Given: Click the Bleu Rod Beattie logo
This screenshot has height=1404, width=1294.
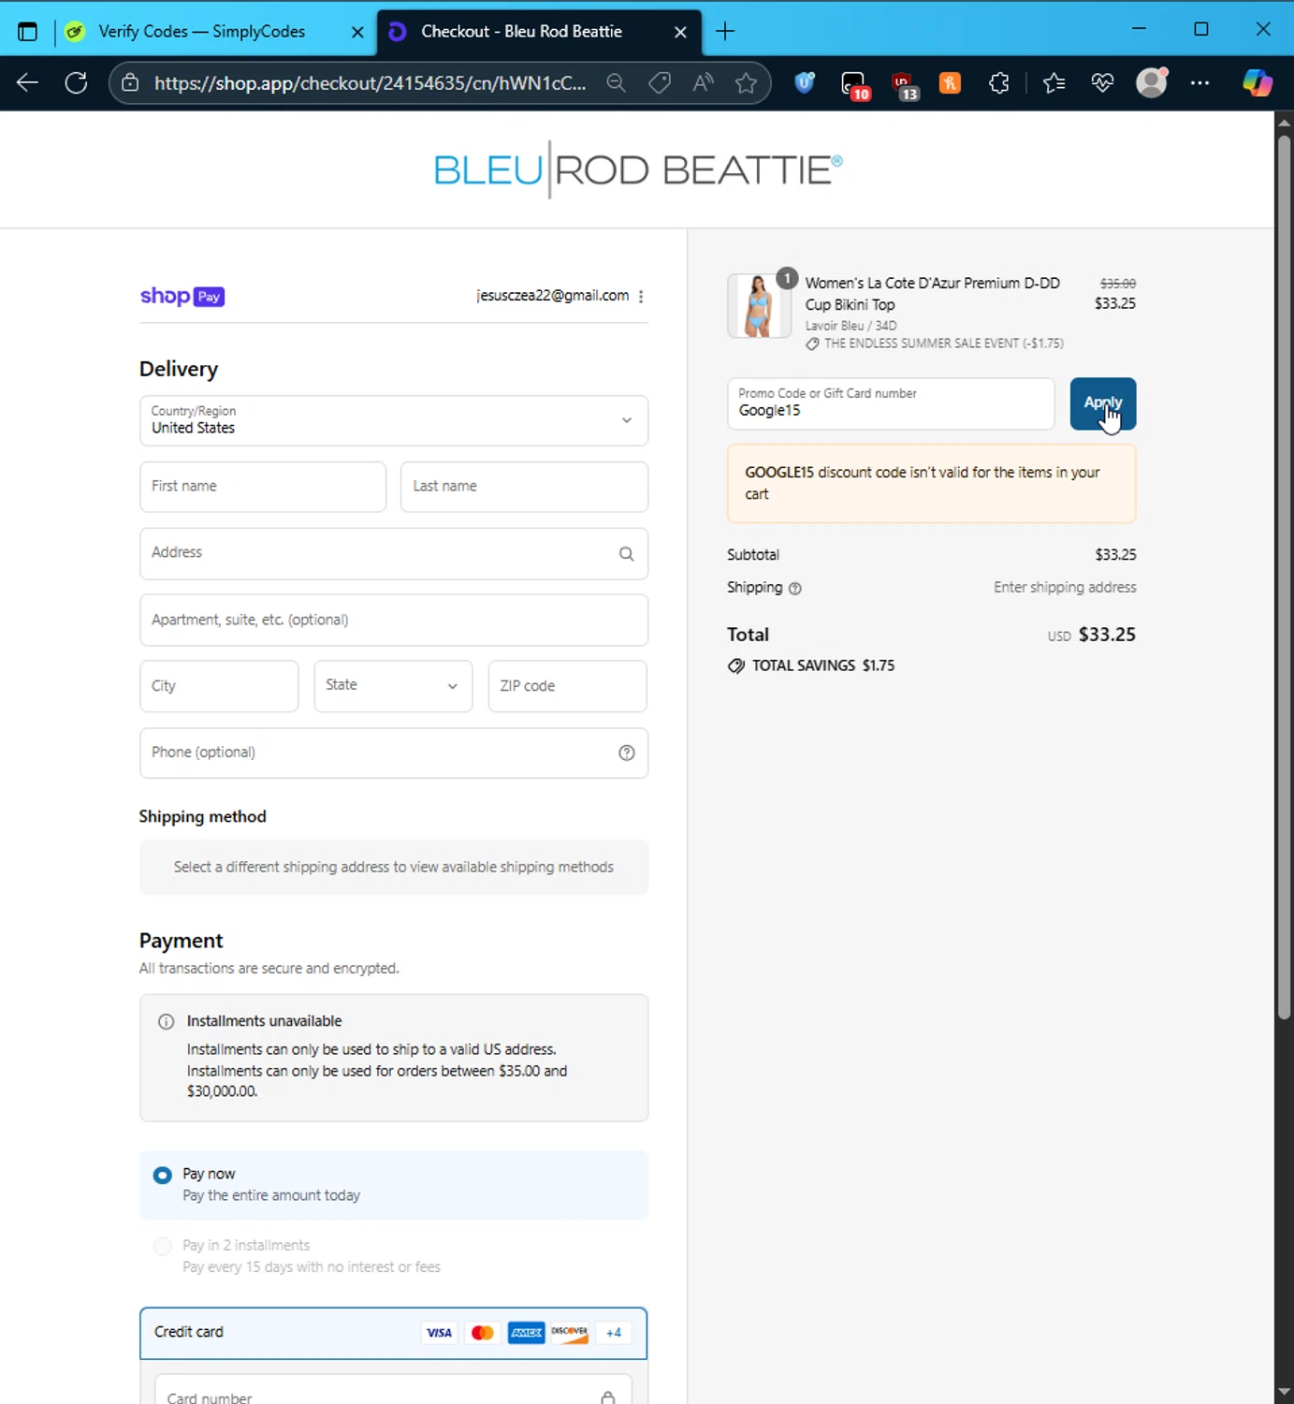Looking at the screenshot, I should tap(638, 170).
